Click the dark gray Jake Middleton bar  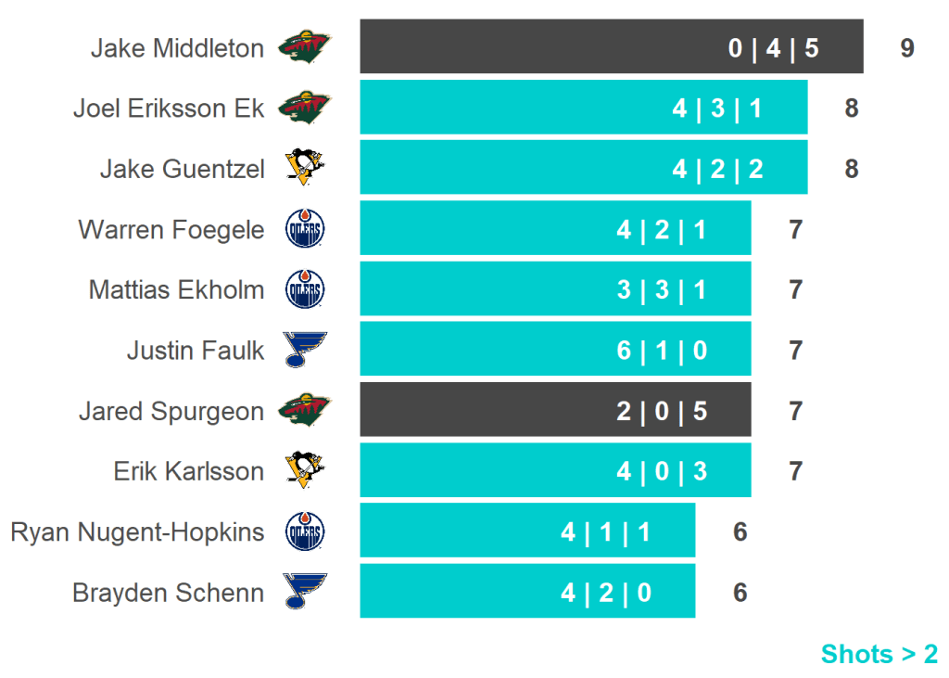click(x=612, y=46)
